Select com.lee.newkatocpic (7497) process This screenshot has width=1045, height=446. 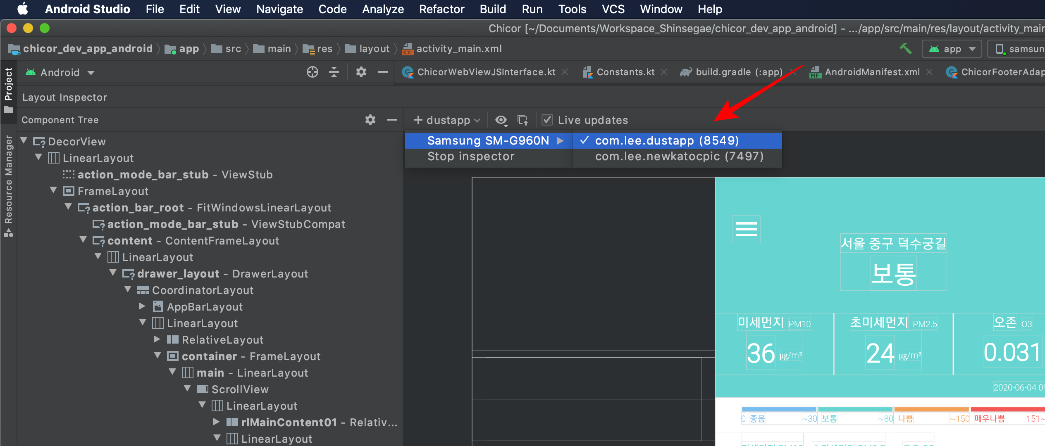pos(679,157)
